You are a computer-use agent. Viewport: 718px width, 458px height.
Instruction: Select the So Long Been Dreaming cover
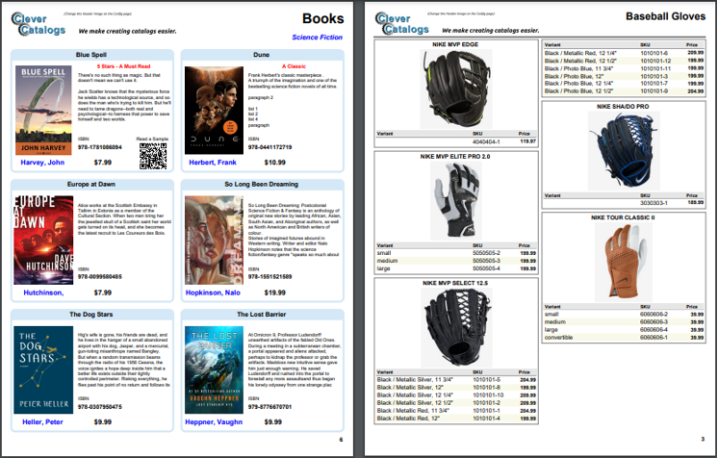[214, 240]
